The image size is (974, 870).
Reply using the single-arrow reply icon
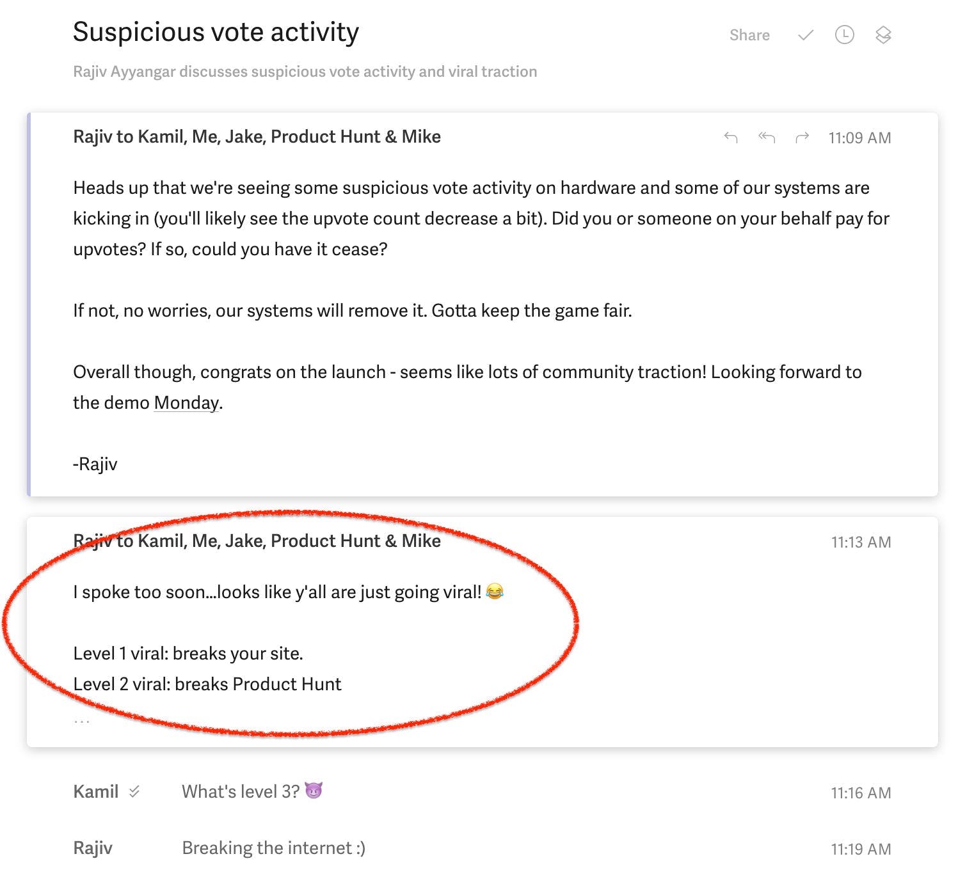[x=731, y=137]
